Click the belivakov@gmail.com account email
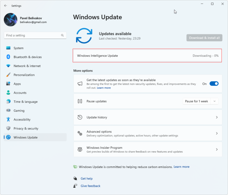The height and width of the screenshot is (195, 228). 33,22
